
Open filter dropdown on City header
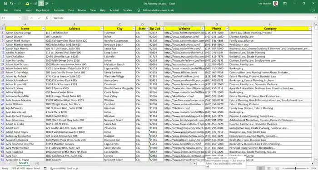[x=134, y=29]
